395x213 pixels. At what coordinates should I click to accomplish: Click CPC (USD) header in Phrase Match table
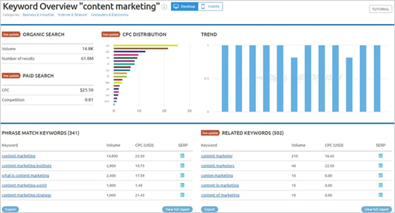144,145
